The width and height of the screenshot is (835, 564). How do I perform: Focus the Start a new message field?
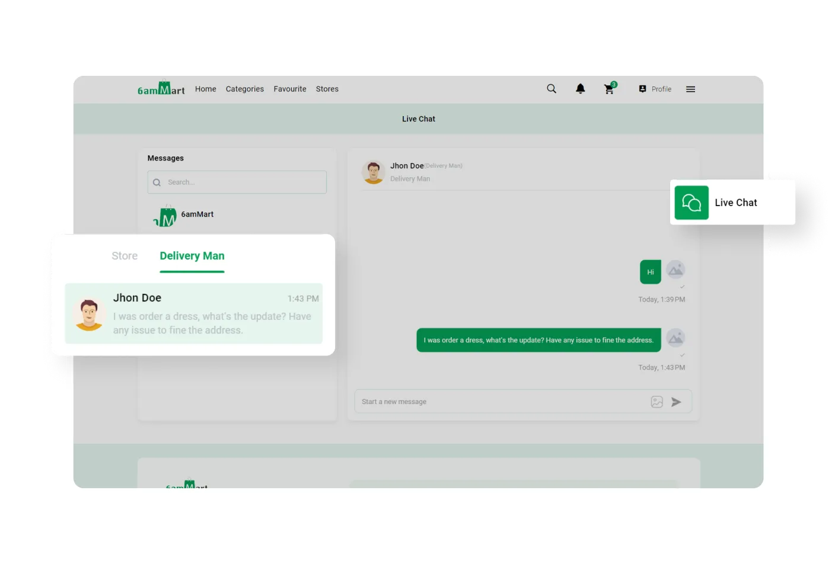click(x=498, y=402)
